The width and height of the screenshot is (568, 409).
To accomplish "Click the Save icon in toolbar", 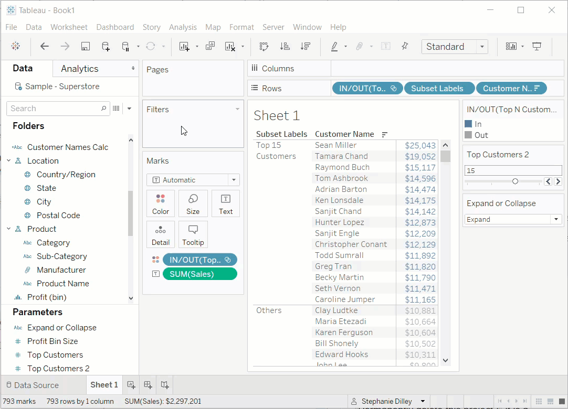I will tap(86, 46).
